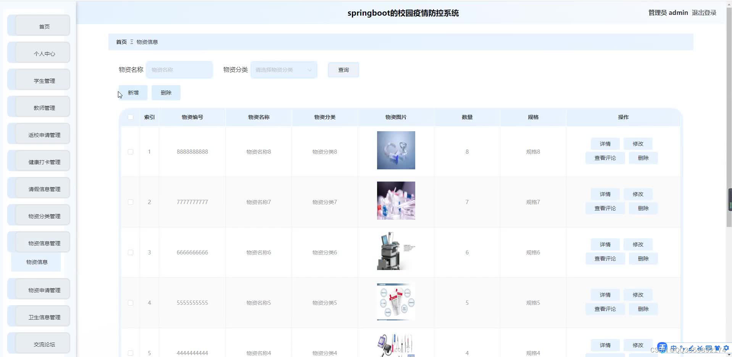Screen dimensions: 732x357
Task: Select the 物资信息 submenu item
Action: point(36,262)
